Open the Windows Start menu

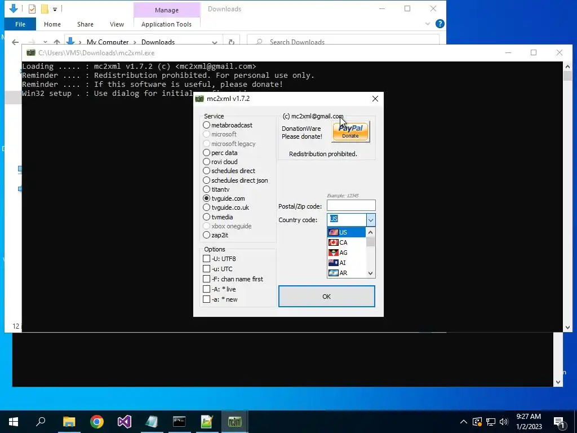14,422
